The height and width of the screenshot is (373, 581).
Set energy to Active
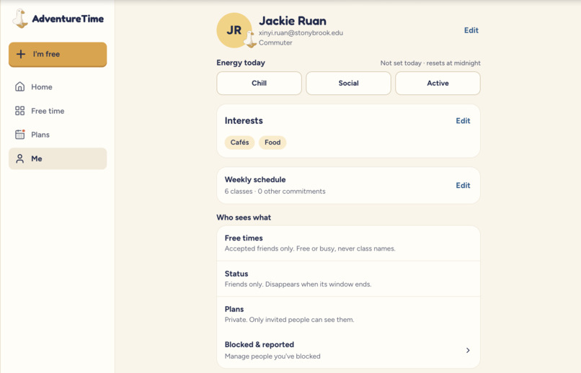pos(438,84)
